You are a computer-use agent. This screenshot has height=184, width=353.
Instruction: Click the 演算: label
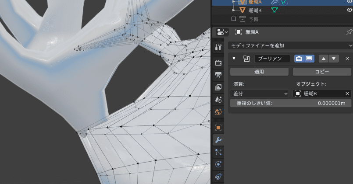(239, 84)
